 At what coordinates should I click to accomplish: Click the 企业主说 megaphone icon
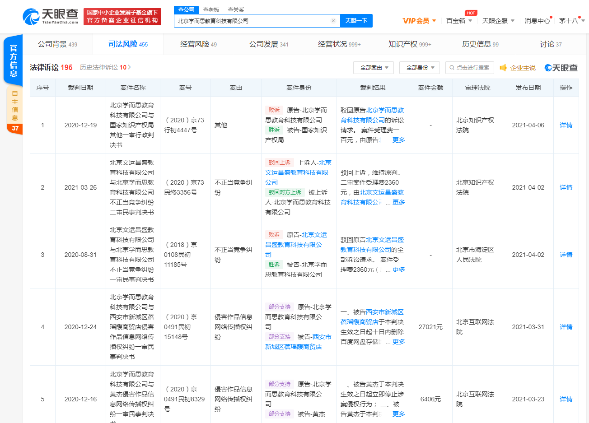(x=503, y=68)
